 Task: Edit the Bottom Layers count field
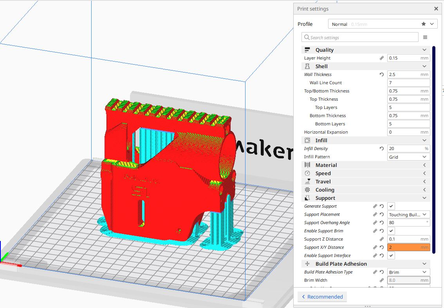[409, 124]
